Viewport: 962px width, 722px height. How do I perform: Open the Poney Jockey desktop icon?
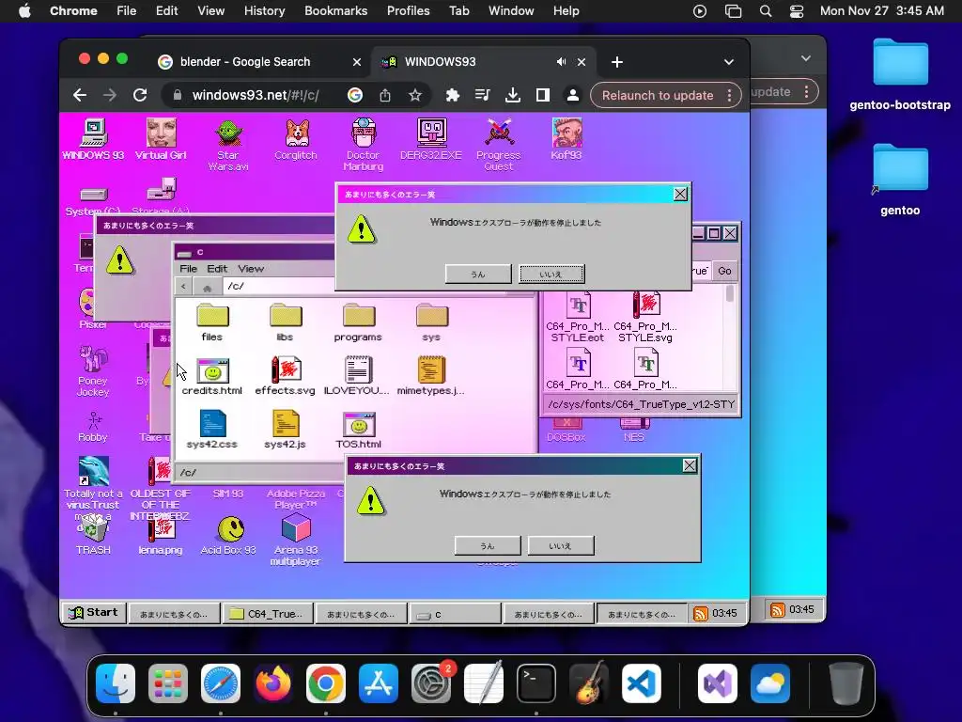[93, 370]
